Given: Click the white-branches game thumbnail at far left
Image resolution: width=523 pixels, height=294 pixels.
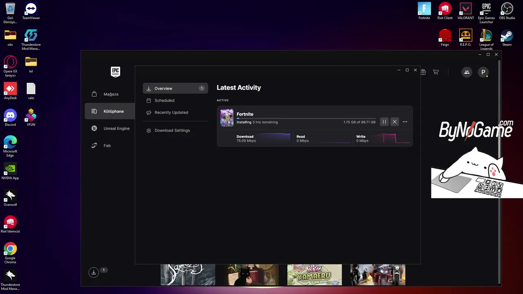Looking at the screenshot, I should pos(188,274).
